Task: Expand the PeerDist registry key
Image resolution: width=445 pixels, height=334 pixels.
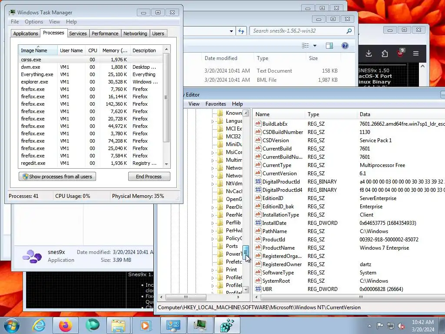Action: (x=213, y=207)
